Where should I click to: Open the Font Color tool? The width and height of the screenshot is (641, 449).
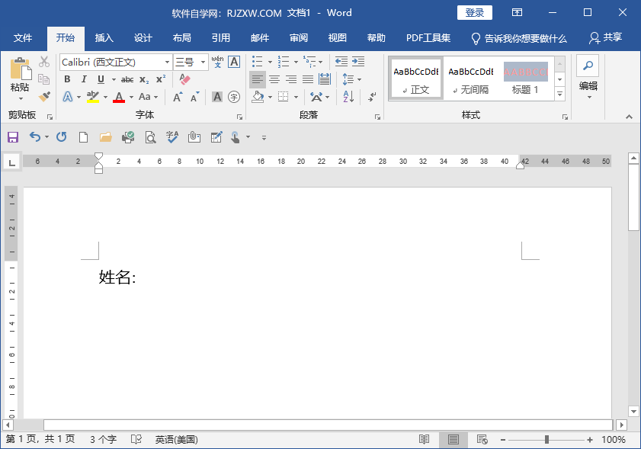pos(119,98)
